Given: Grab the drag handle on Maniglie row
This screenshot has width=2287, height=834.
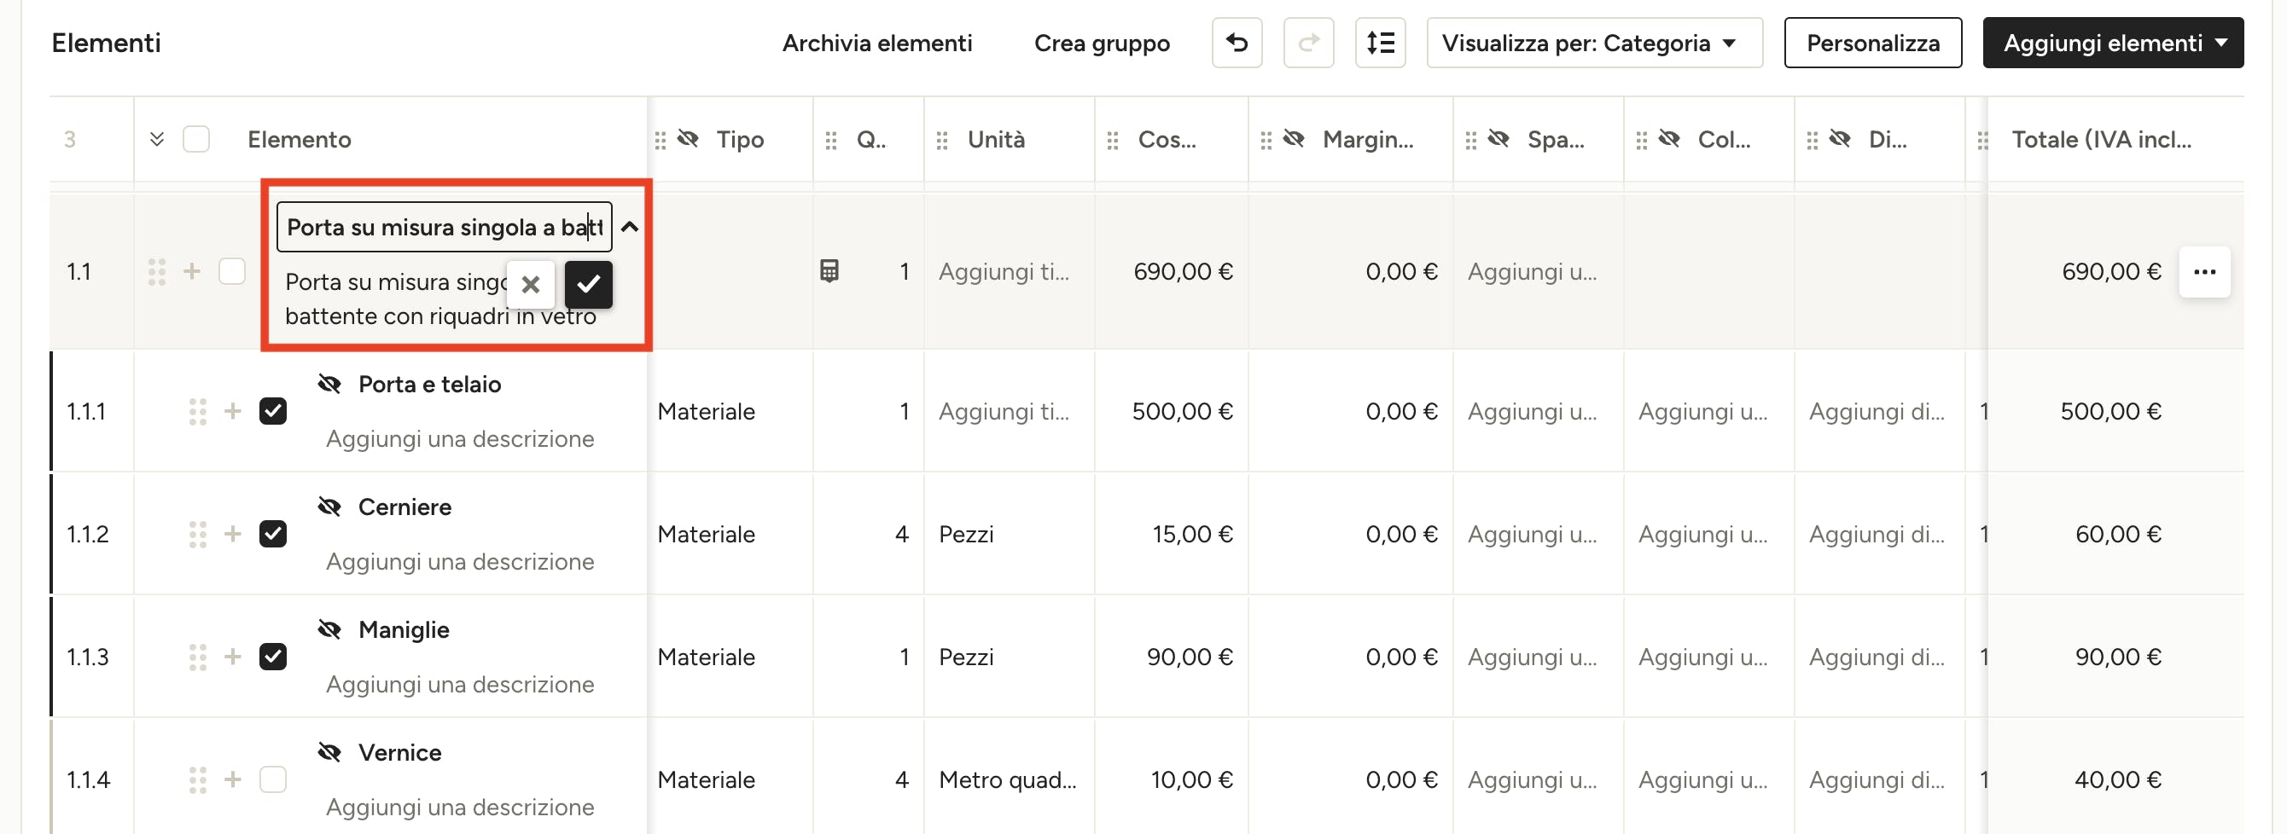Looking at the screenshot, I should click(197, 657).
